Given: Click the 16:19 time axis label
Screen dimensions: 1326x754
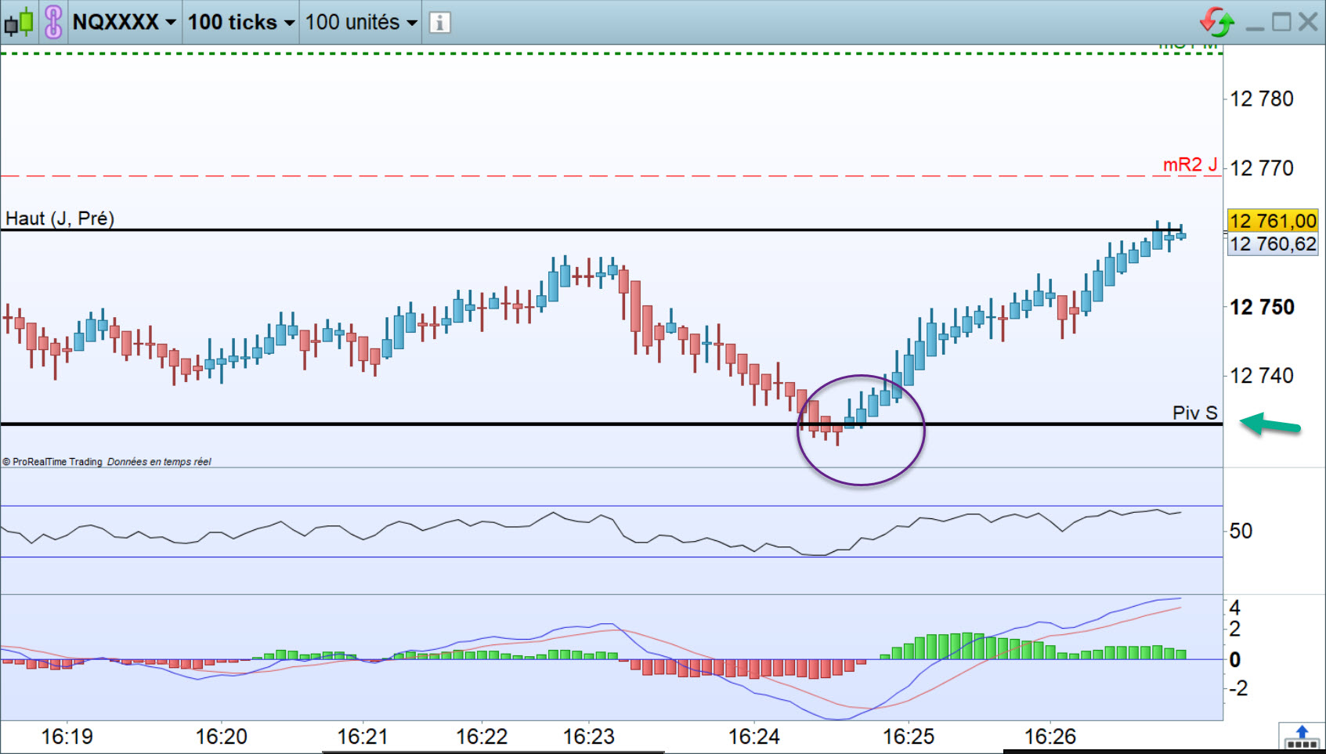Looking at the screenshot, I should (67, 737).
